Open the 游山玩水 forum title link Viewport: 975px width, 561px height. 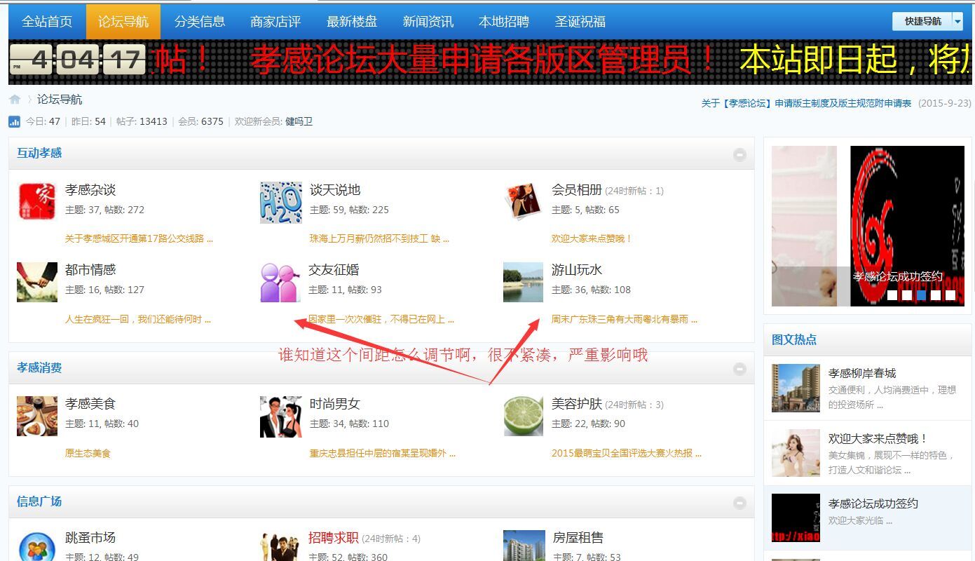[x=577, y=270]
